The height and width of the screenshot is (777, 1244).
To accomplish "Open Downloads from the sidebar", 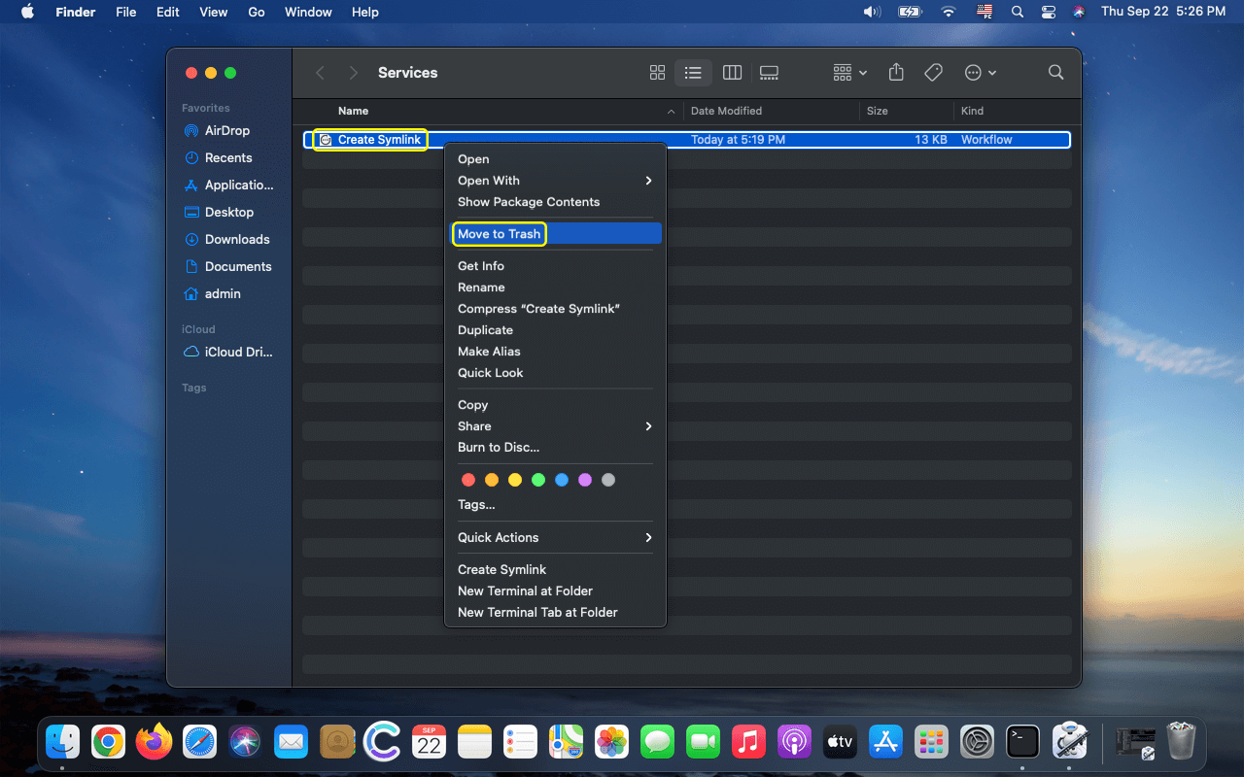I will (236, 239).
